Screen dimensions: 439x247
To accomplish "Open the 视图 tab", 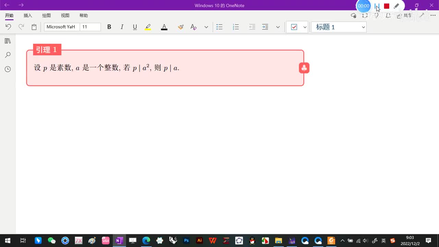I will 65,15.
